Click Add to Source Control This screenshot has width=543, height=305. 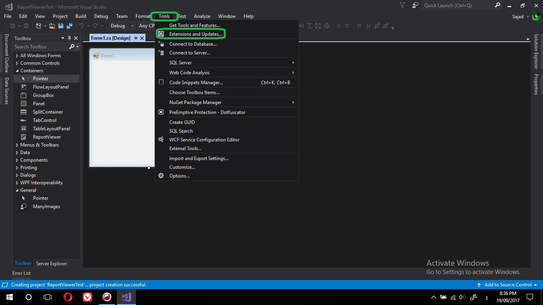point(508,285)
